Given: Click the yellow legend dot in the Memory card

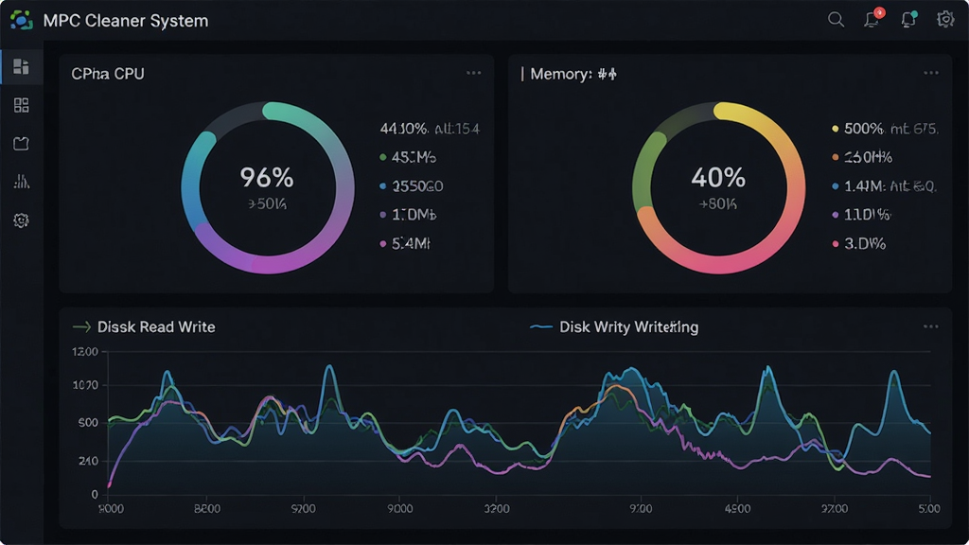Looking at the screenshot, I should [836, 129].
